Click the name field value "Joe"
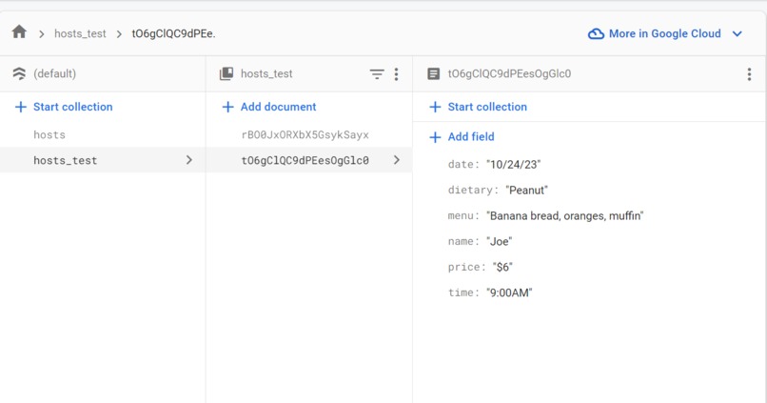Image resolution: width=767 pixels, height=403 pixels. tap(499, 241)
